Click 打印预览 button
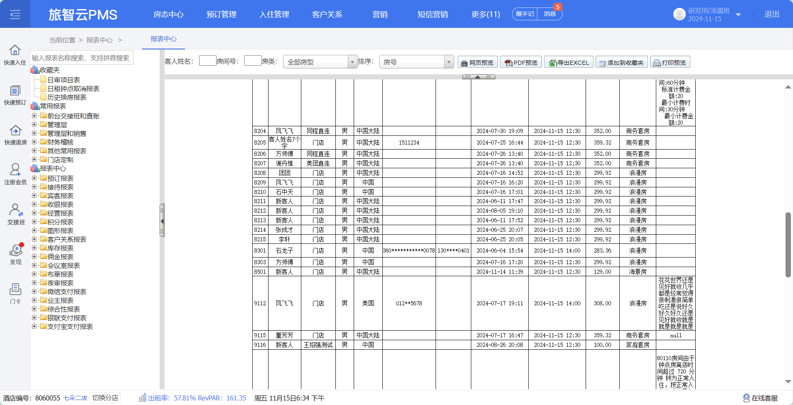Image resolution: width=793 pixels, height=405 pixels. [670, 62]
